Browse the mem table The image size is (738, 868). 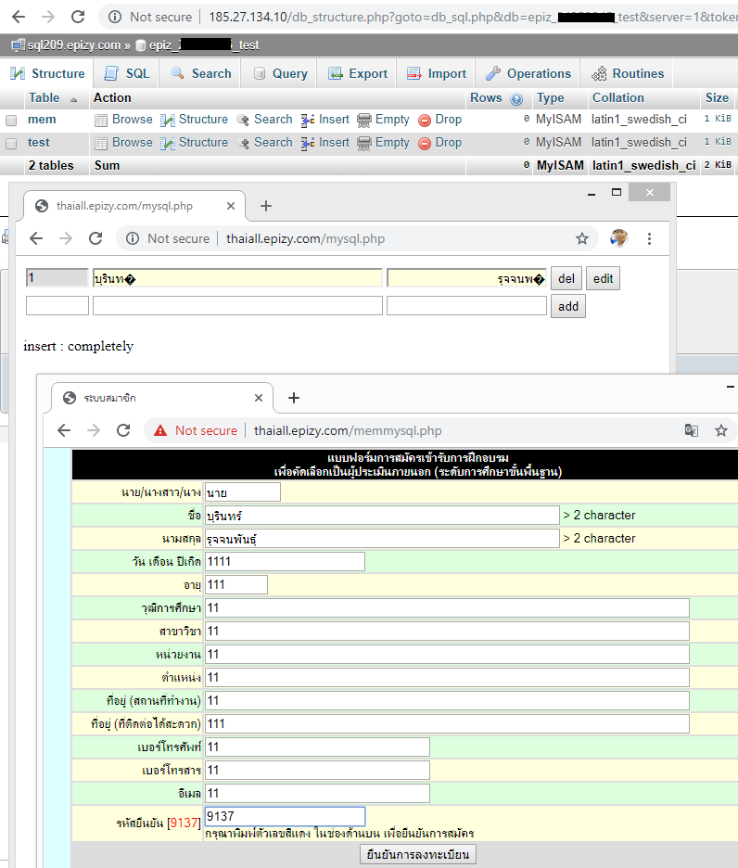(x=123, y=120)
